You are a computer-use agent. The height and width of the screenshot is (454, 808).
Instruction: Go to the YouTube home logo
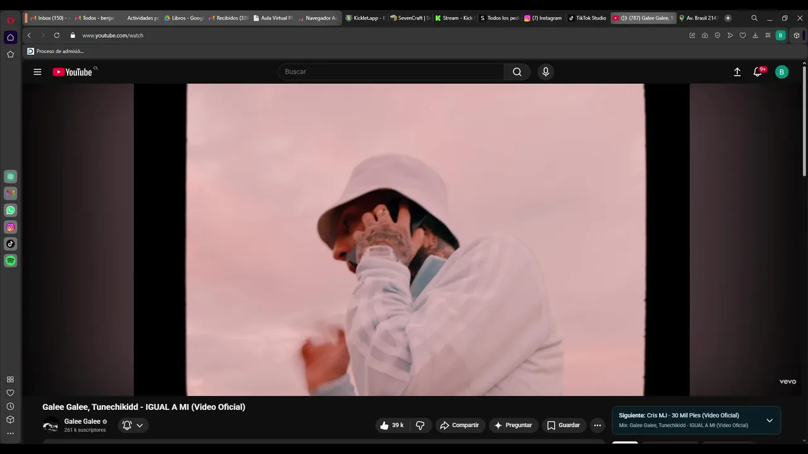73,72
